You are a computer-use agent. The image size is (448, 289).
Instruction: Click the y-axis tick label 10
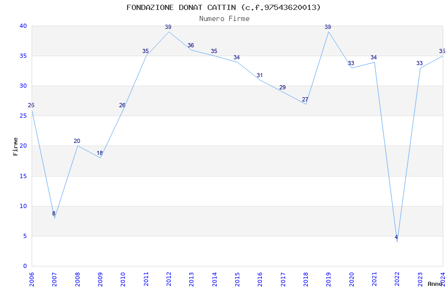coord(23,206)
